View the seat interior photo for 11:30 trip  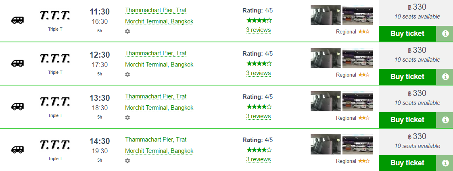(326, 15)
